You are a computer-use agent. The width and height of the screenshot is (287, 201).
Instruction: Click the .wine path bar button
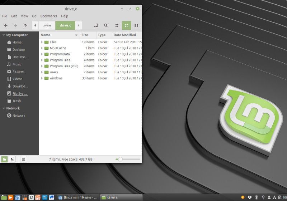(x=47, y=25)
